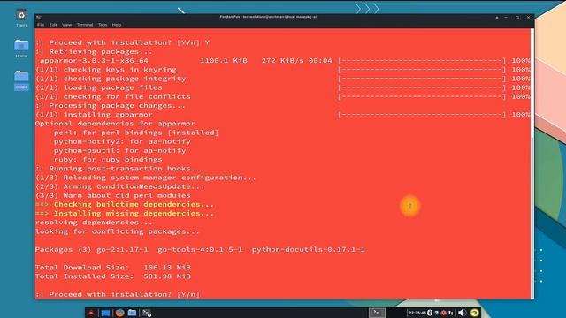Open the Terminal menu
The height and width of the screenshot is (318, 566).
click(x=85, y=25)
